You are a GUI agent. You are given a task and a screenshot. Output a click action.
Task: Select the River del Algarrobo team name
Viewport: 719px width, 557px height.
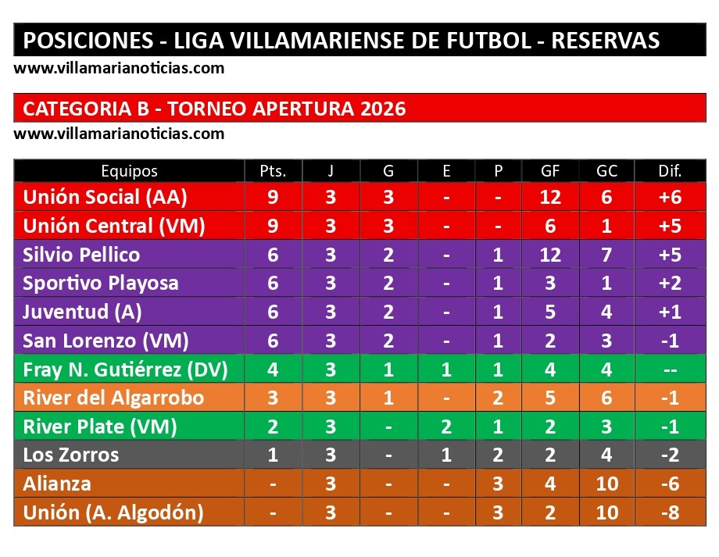pos(113,398)
